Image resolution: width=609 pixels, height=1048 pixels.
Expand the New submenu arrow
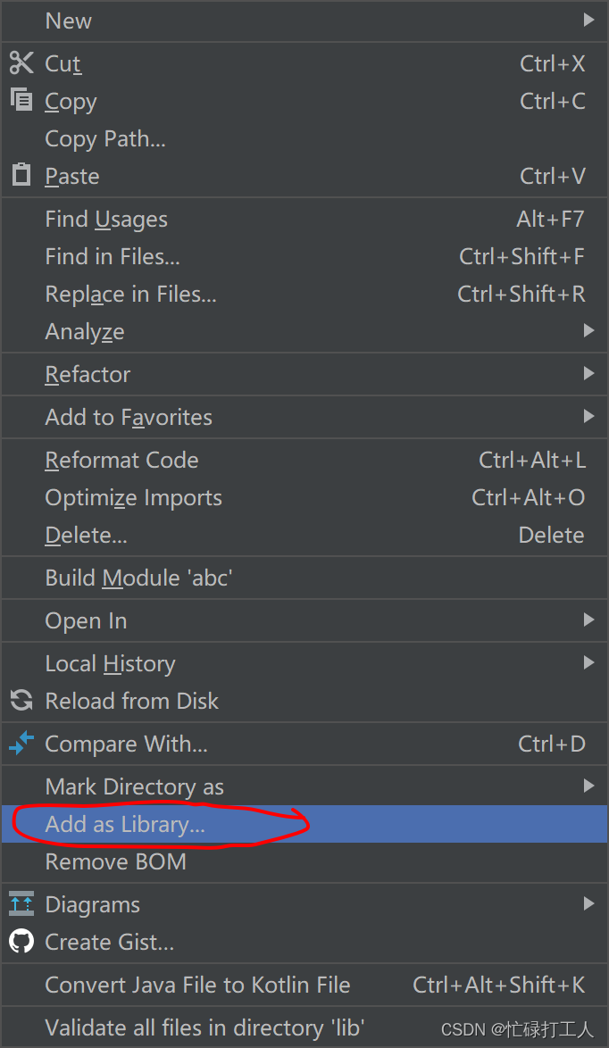[589, 21]
